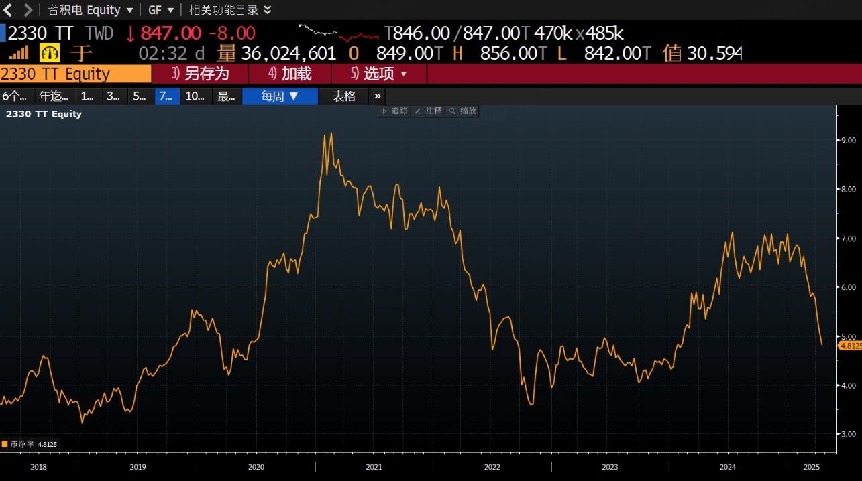Go forward with the right navigation arrow

pyautogui.click(x=28, y=10)
